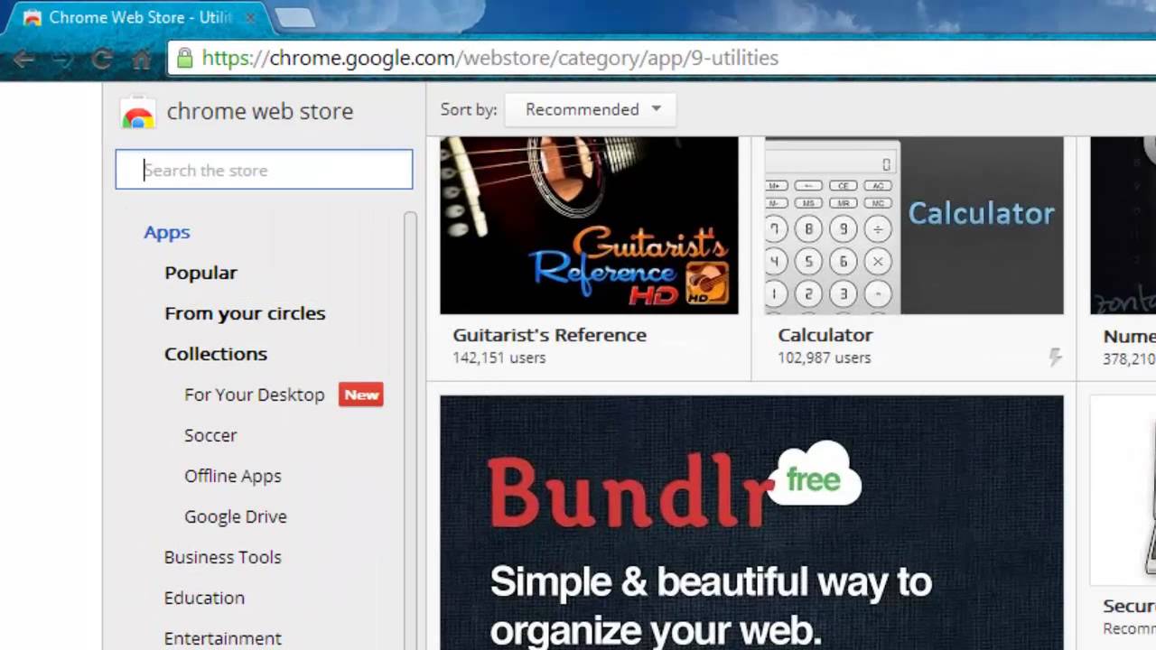Click the 102,987 users text
The height and width of the screenshot is (650, 1156).
[x=825, y=358]
